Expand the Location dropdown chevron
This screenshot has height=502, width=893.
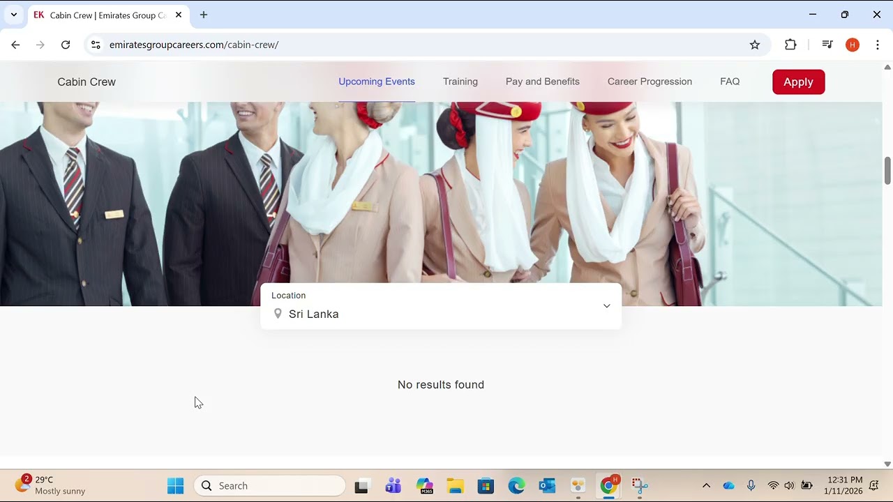(606, 306)
